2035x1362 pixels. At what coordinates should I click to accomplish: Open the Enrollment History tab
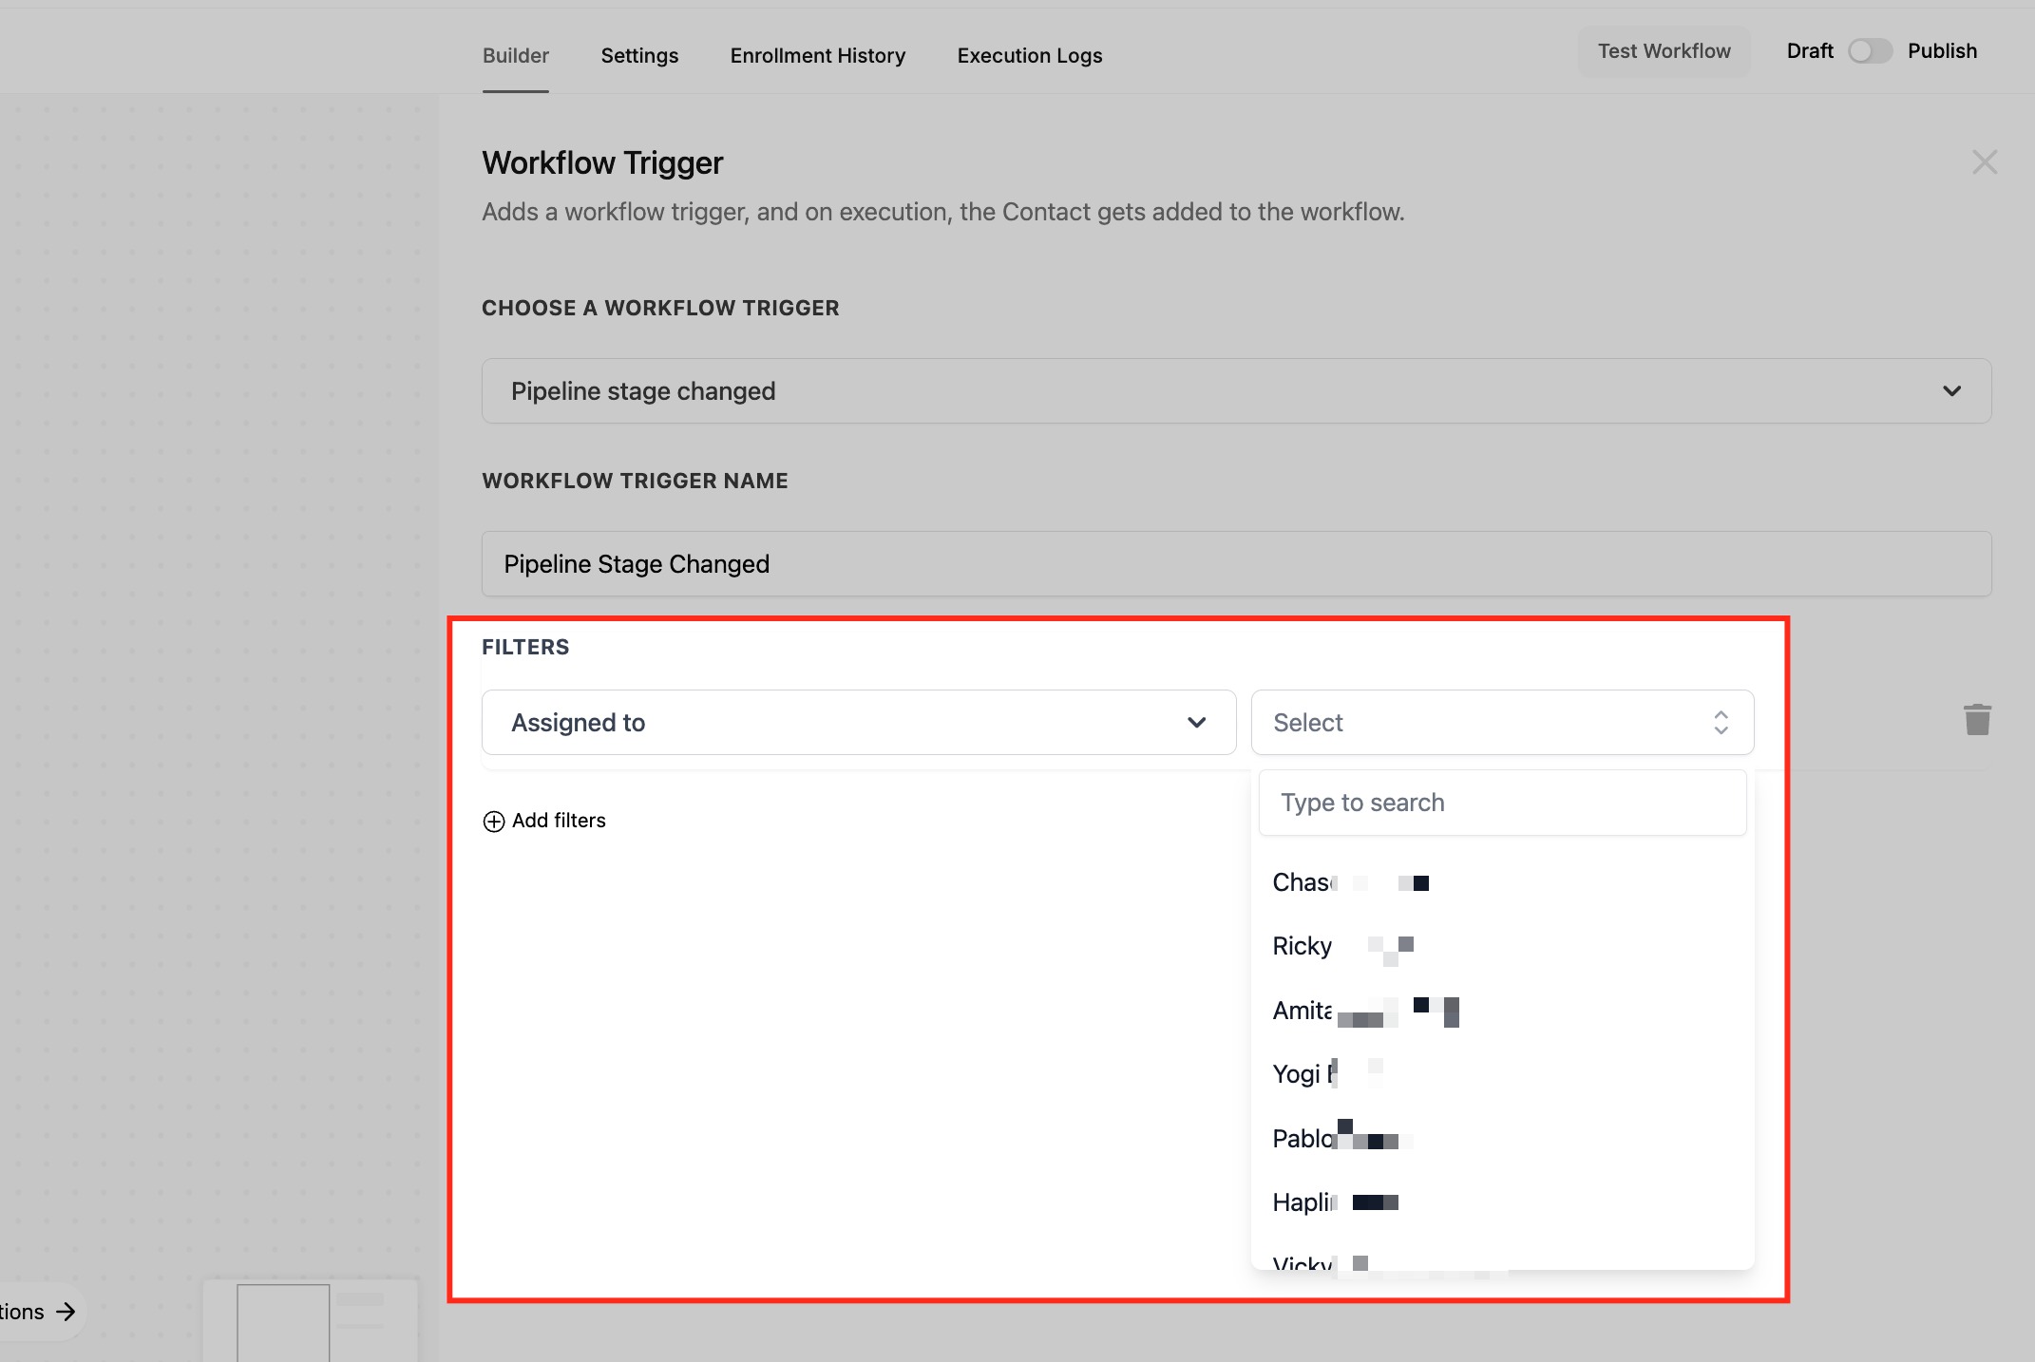pos(817,56)
